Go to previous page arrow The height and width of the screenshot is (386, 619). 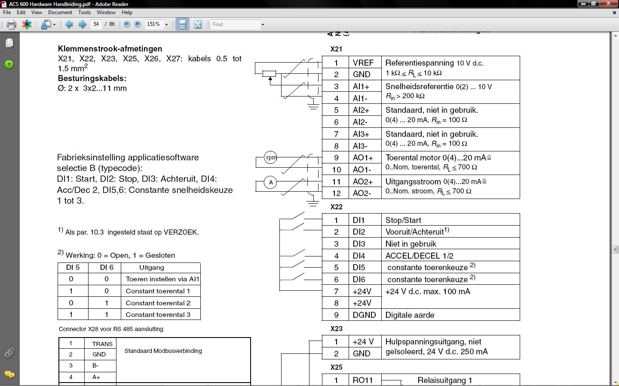[69, 24]
